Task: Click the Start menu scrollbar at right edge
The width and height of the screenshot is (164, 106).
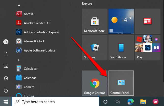Action: click(x=163, y=42)
